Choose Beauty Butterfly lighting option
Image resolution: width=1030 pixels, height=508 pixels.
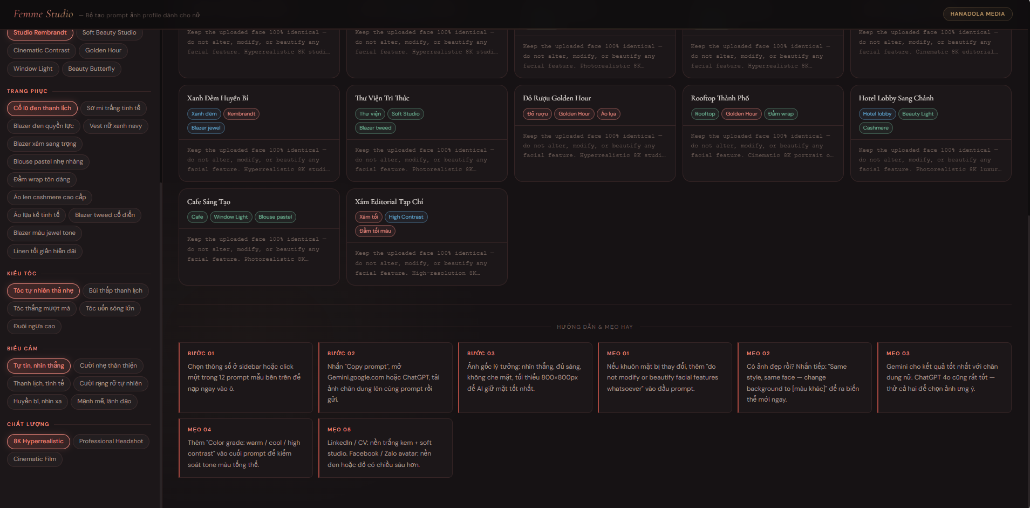coord(91,69)
